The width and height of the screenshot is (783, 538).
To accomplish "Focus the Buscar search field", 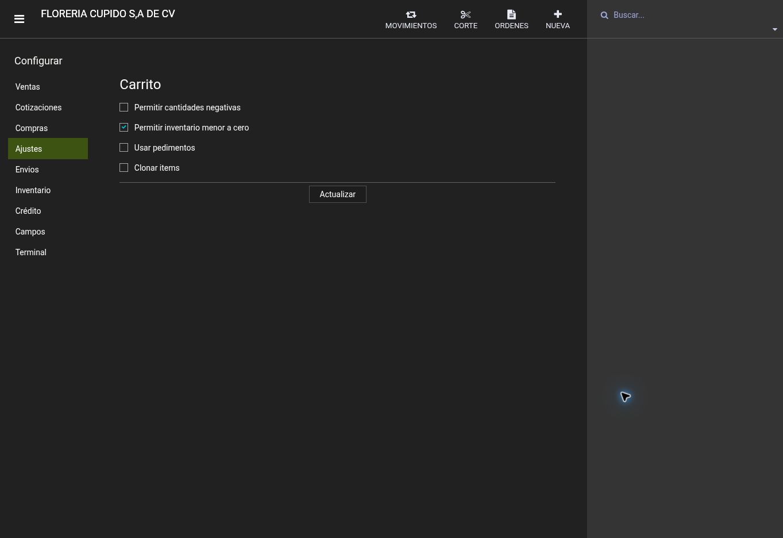I will pyautogui.click(x=689, y=15).
